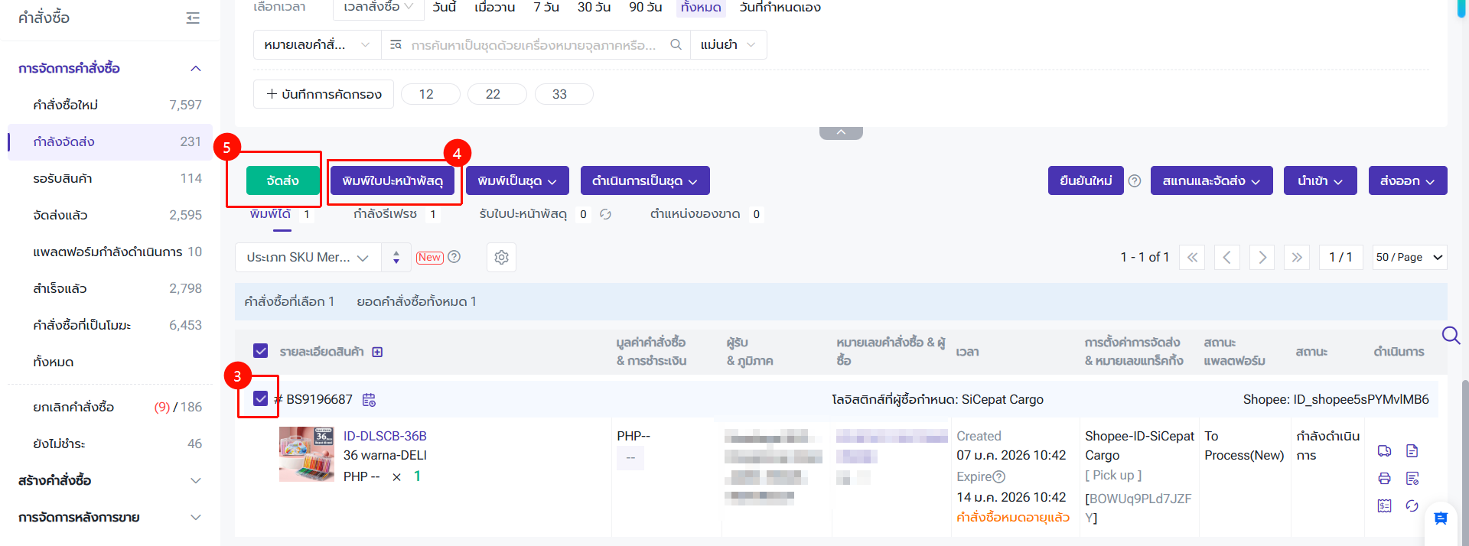Click the floating chat support icon

pyautogui.click(x=1441, y=518)
